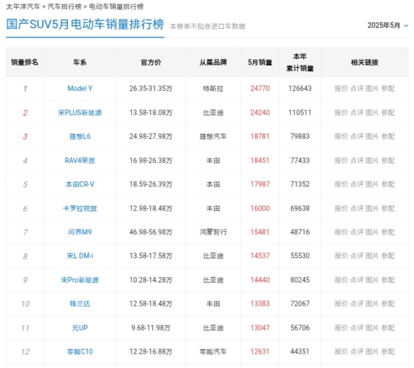Open 参配 link in the Model Y row

click(x=387, y=89)
